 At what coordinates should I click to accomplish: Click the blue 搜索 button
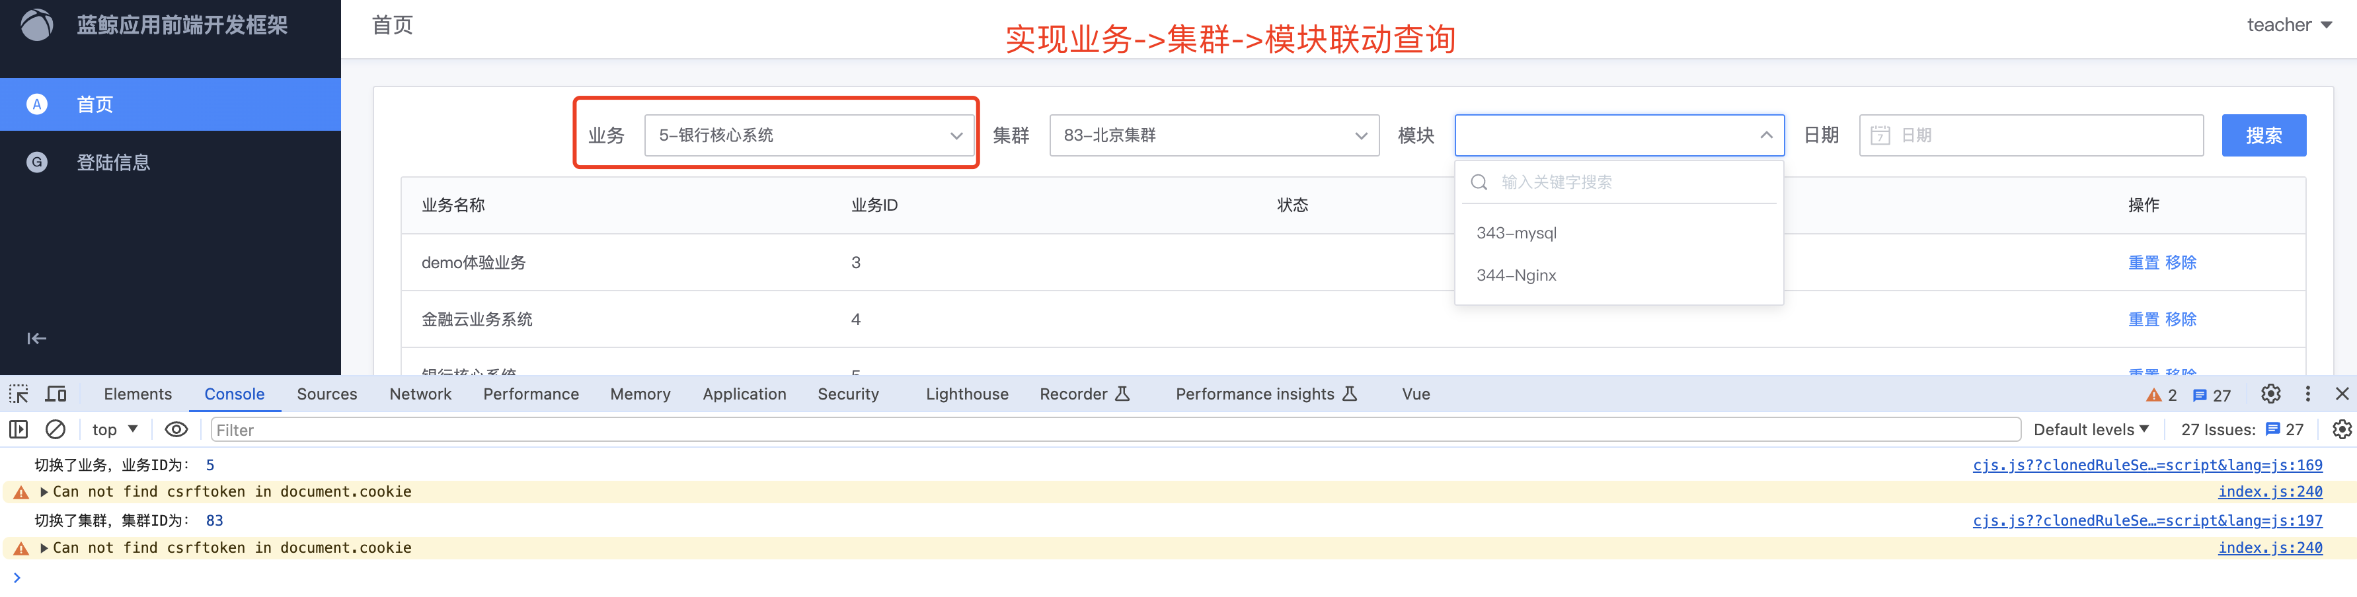[x=2262, y=135]
